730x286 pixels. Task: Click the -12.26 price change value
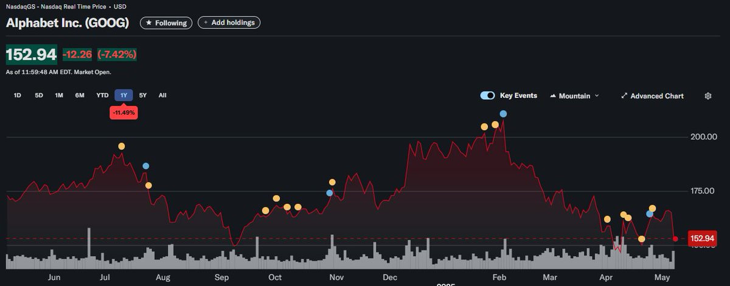pos(77,55)
